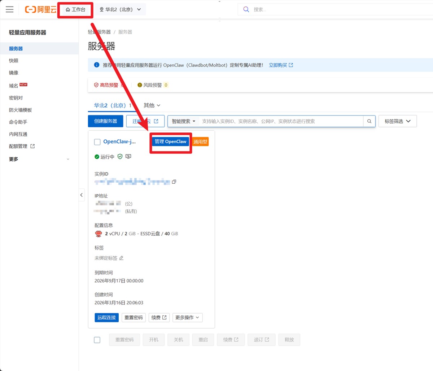Click the bottom 重启 button
The height and width of the screenshot is (371, 433).
coord(203,340)
